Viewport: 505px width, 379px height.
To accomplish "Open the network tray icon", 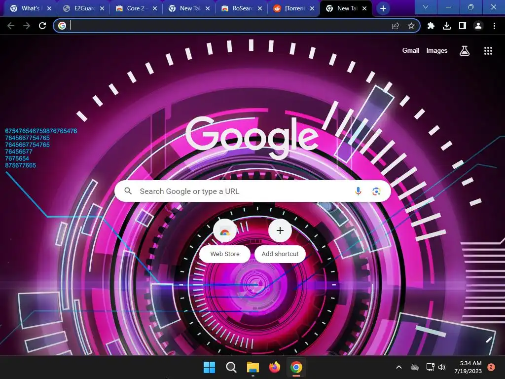I will [x=430, y=367].
